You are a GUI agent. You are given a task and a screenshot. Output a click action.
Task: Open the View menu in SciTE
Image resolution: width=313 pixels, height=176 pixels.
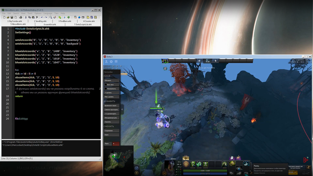pyautogui.click(x=23, y=13)
